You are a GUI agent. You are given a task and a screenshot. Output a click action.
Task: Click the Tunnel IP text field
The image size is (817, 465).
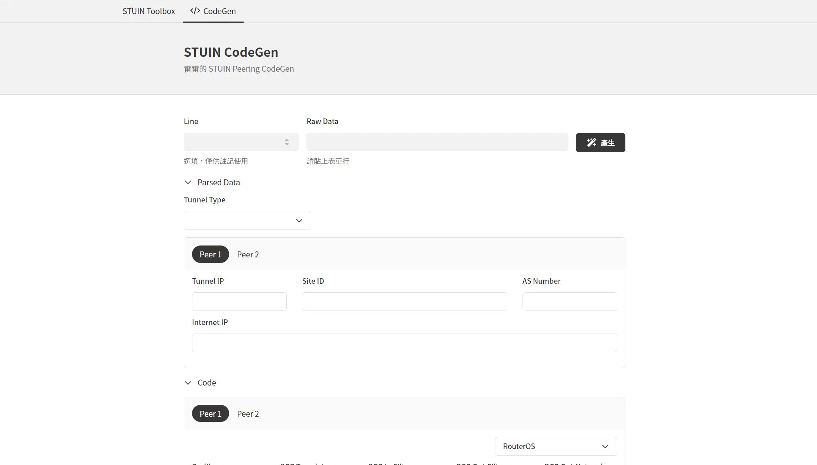(x=239, y=302)
